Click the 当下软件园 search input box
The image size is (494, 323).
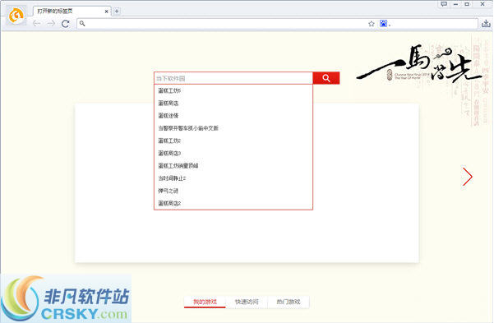coord(233,78)
